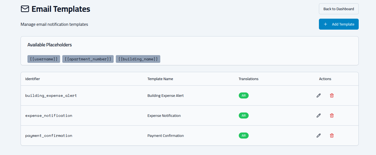The image size is (376, 155).
Task: Delete the building_expense_alert template
Action: click(332, 95)
